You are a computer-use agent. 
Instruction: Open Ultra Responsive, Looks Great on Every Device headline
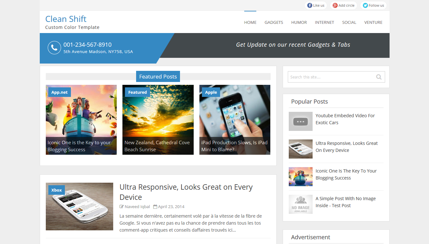click(x=186, y=192)
